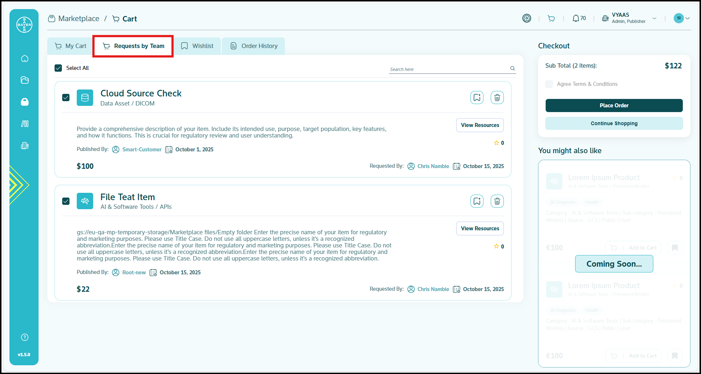Screen dimensions: 701x374
Task: Switch to the Wishlist tab
Action: point(198,46)
